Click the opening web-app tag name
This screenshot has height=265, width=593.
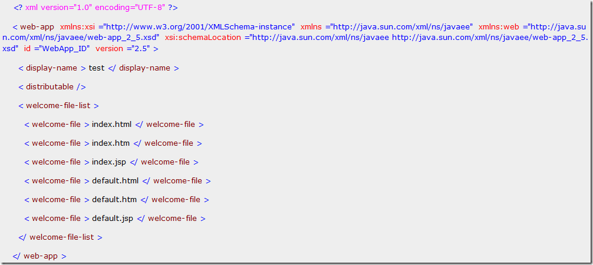(37, 27)
